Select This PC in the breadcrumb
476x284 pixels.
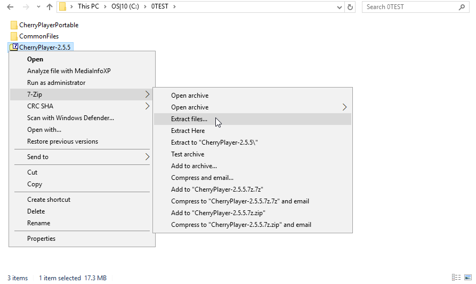pos(88,6)
